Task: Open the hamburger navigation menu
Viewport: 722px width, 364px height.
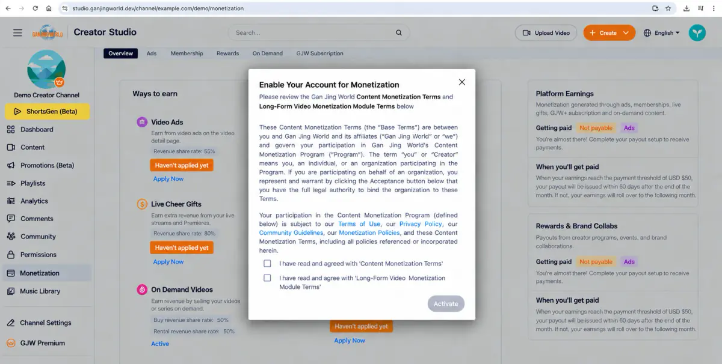Action: pyautogui.click(x=17, y=33)
